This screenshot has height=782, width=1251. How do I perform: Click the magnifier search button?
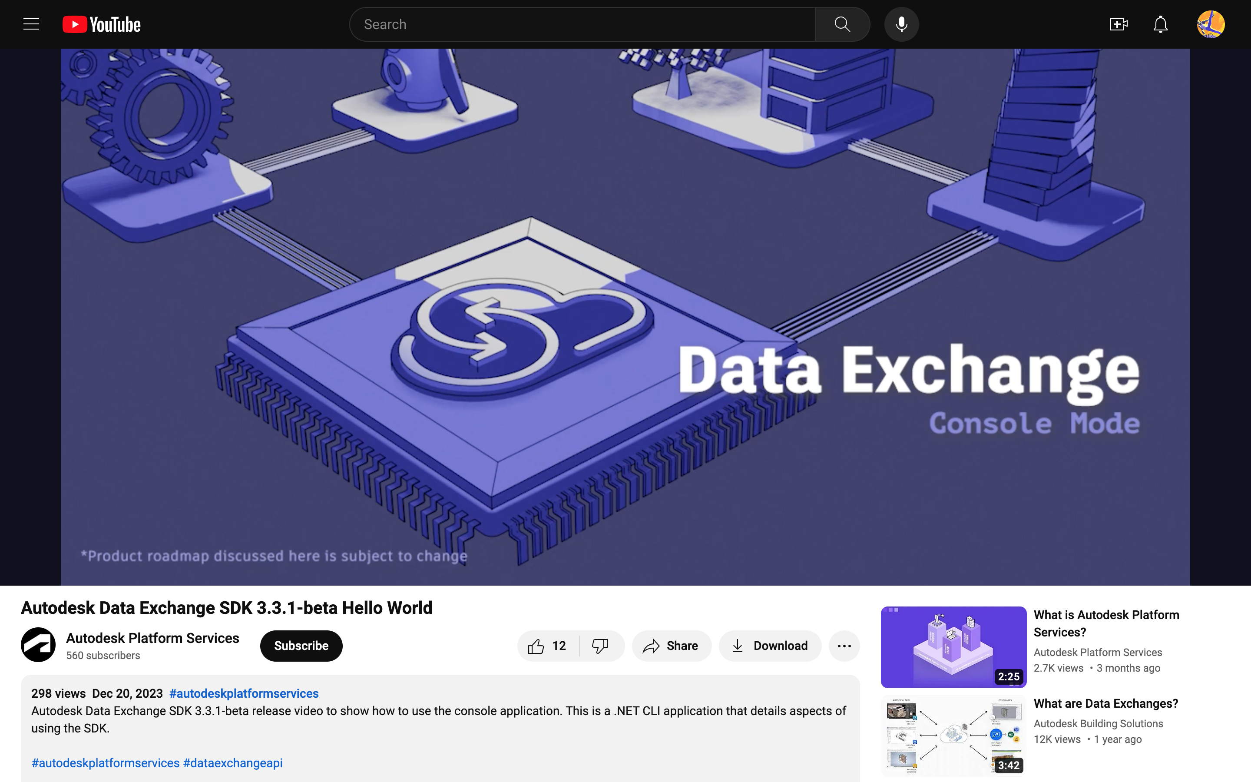pos(842,24)
